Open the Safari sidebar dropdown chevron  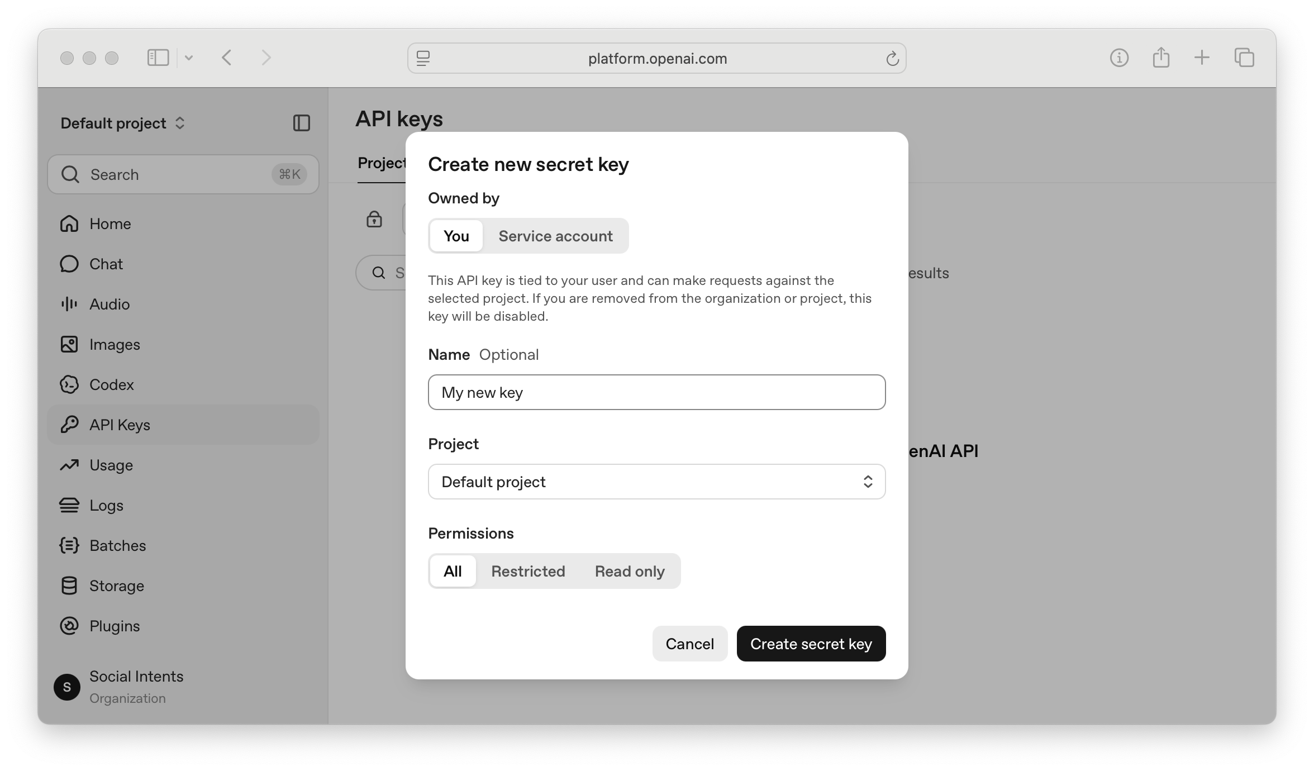(189, 58)
